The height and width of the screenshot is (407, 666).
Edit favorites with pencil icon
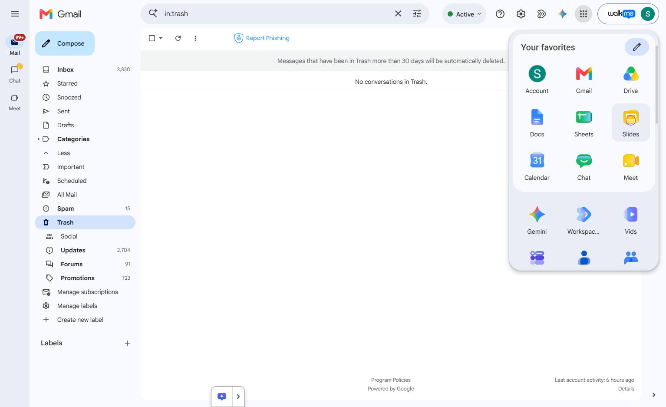[637, 47]
